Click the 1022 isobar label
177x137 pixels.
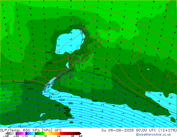pyautogui.click(x=49, y=52)
